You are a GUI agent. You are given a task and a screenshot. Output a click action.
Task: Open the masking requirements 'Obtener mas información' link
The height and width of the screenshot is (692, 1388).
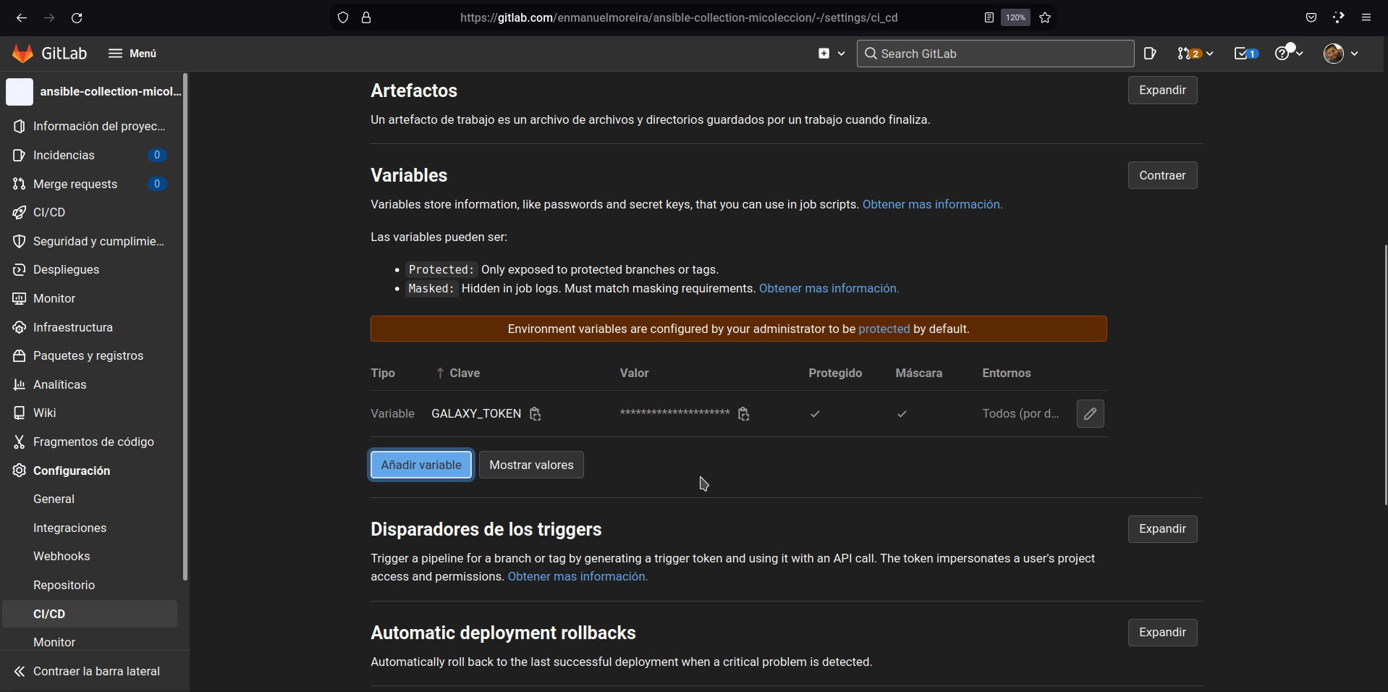tap(829, 288)
